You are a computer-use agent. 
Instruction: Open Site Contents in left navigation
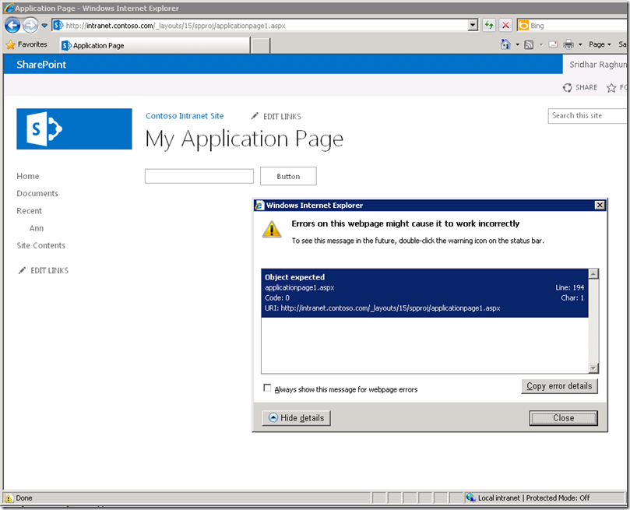40,245
